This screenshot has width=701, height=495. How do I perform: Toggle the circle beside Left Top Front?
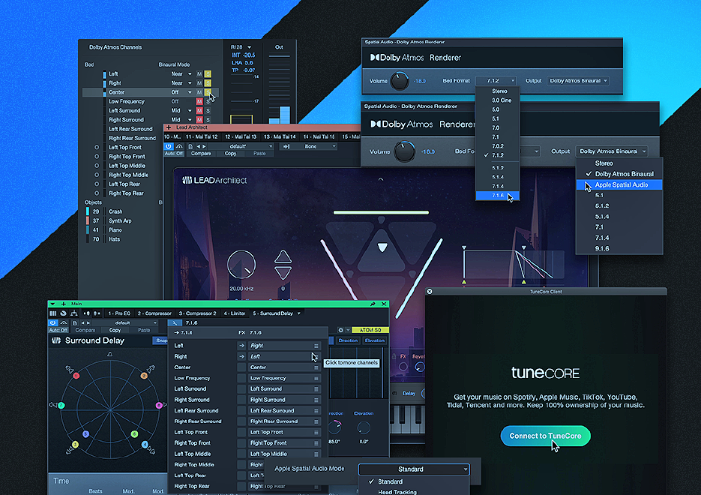tap(97, 147)
